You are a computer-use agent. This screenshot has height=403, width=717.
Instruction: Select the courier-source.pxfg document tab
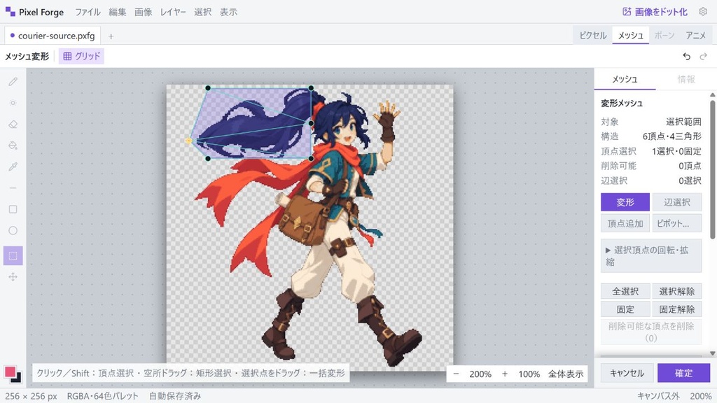pyautogui.click(x=52, y=36)
